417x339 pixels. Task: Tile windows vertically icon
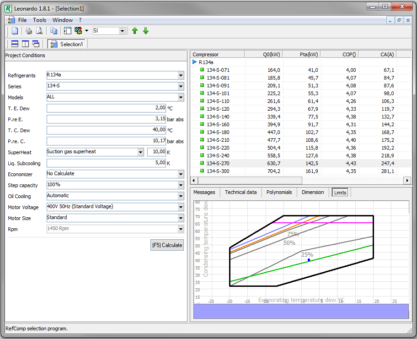(x=25, y=44)
